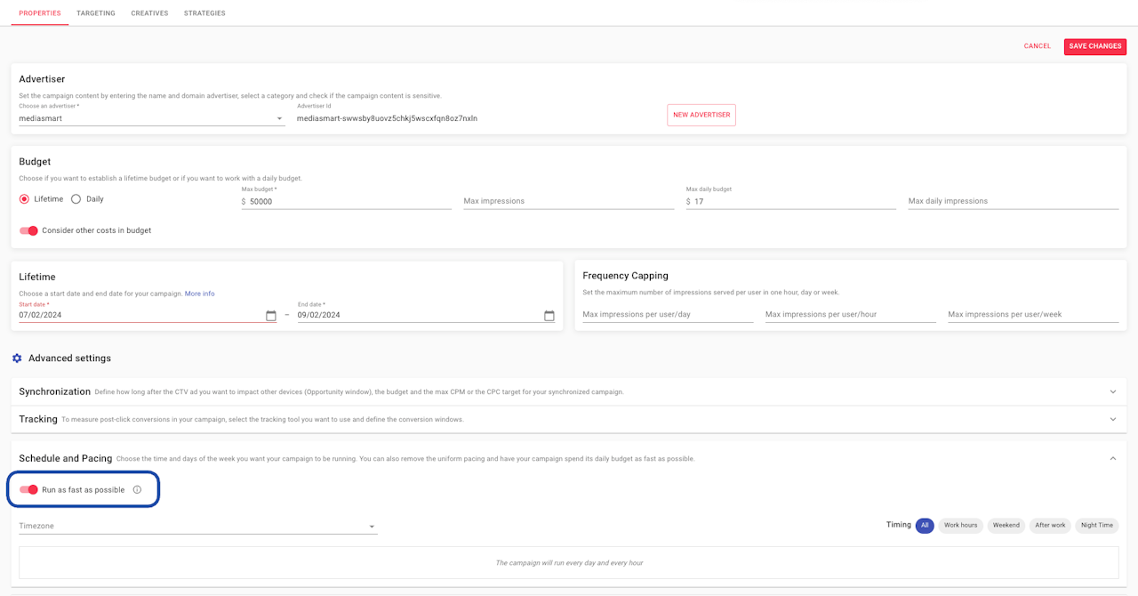The width and height of the screenshot is (1138, 596).
Task: Click the Max impressions per user/day field
Action: 667,315
